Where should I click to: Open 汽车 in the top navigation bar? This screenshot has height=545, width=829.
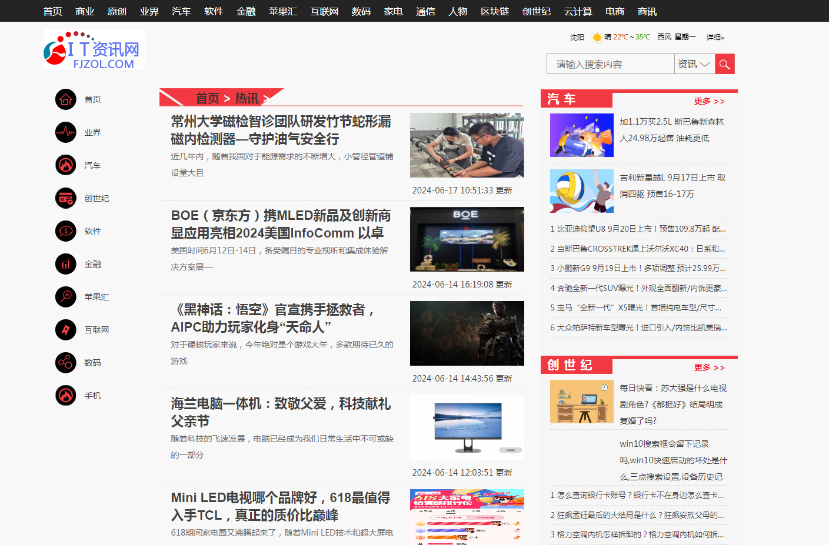181,11
